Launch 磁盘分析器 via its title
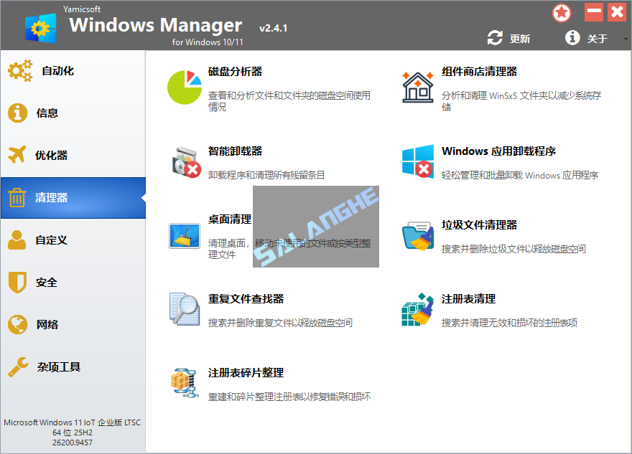This screenshot has height=454, width=632. 236,72
